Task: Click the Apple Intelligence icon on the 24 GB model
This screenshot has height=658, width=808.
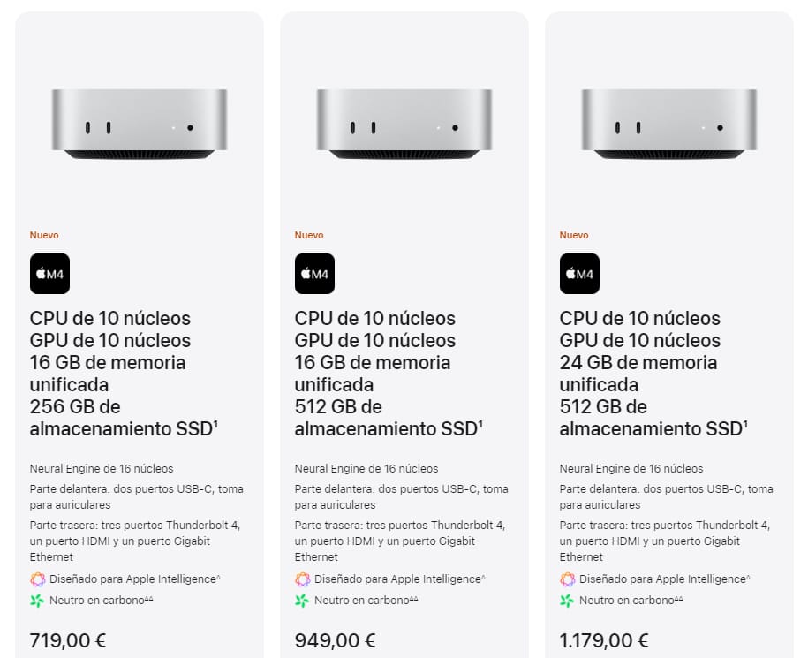Action: pos(567,579)
